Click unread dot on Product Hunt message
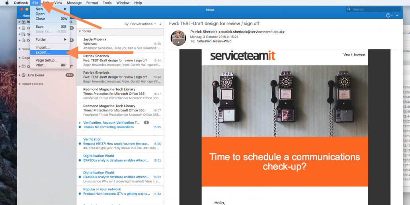This screenshot has height=205, width=410. (x=80, y=194)
